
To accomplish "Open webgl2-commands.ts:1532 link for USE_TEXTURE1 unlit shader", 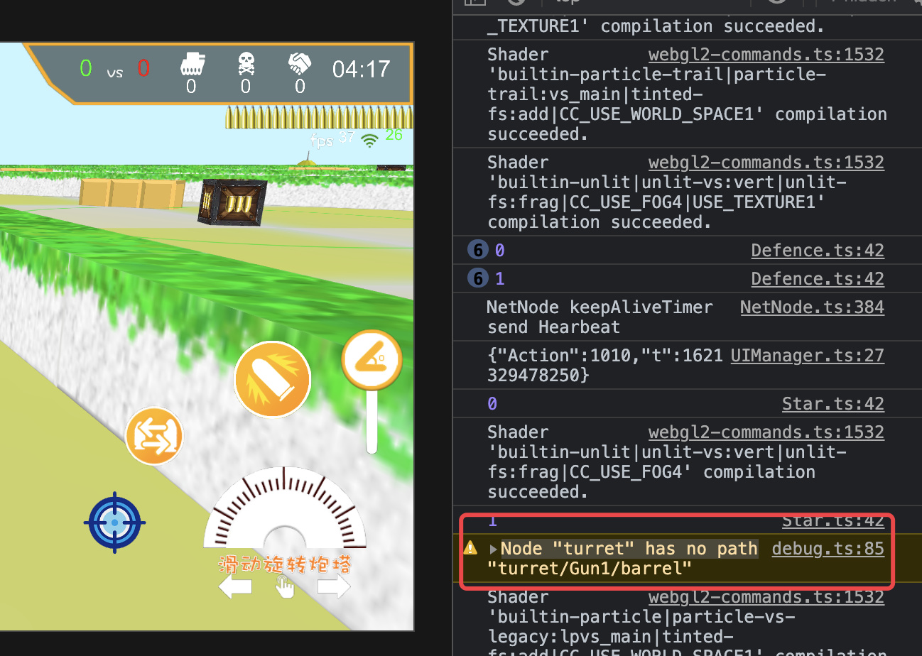I will click(x=766, y=162).
